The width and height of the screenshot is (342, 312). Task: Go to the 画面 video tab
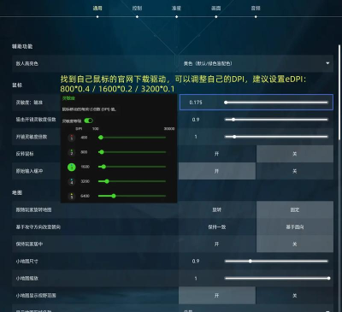pyautogui.click(x=216, y=9)
